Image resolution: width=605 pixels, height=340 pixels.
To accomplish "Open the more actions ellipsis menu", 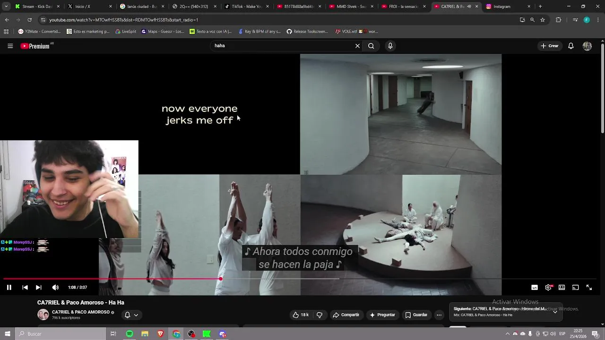I will coord(439,315).
